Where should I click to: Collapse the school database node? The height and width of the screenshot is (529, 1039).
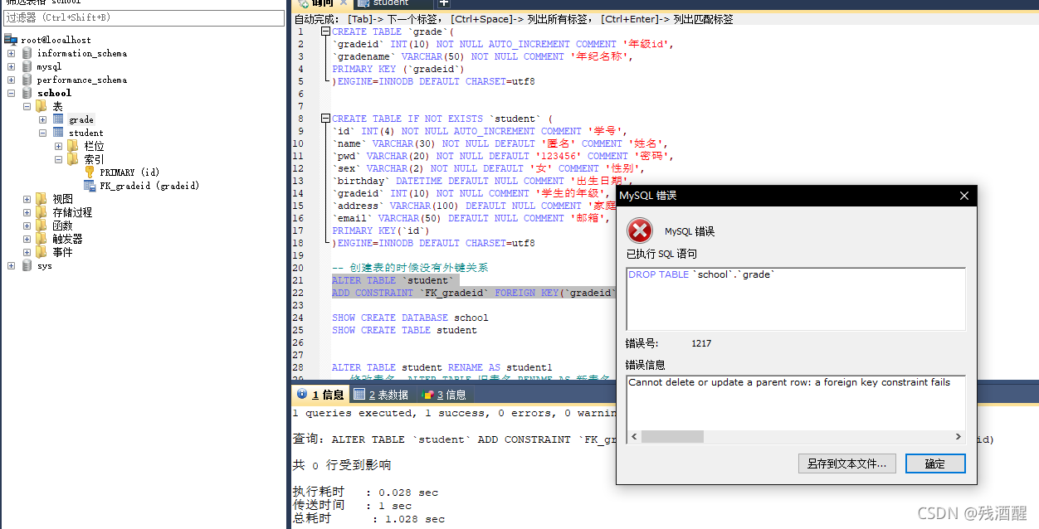tap(11, 93)
